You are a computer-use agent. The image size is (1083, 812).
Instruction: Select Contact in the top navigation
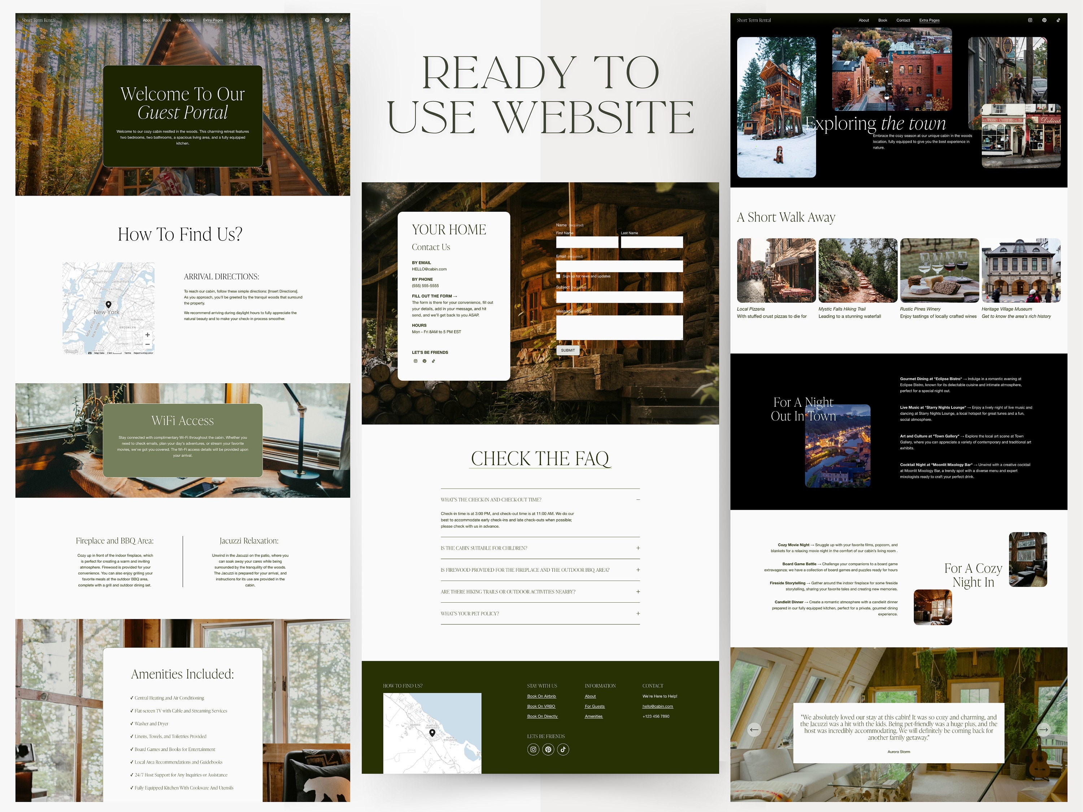tap(187, 20)
